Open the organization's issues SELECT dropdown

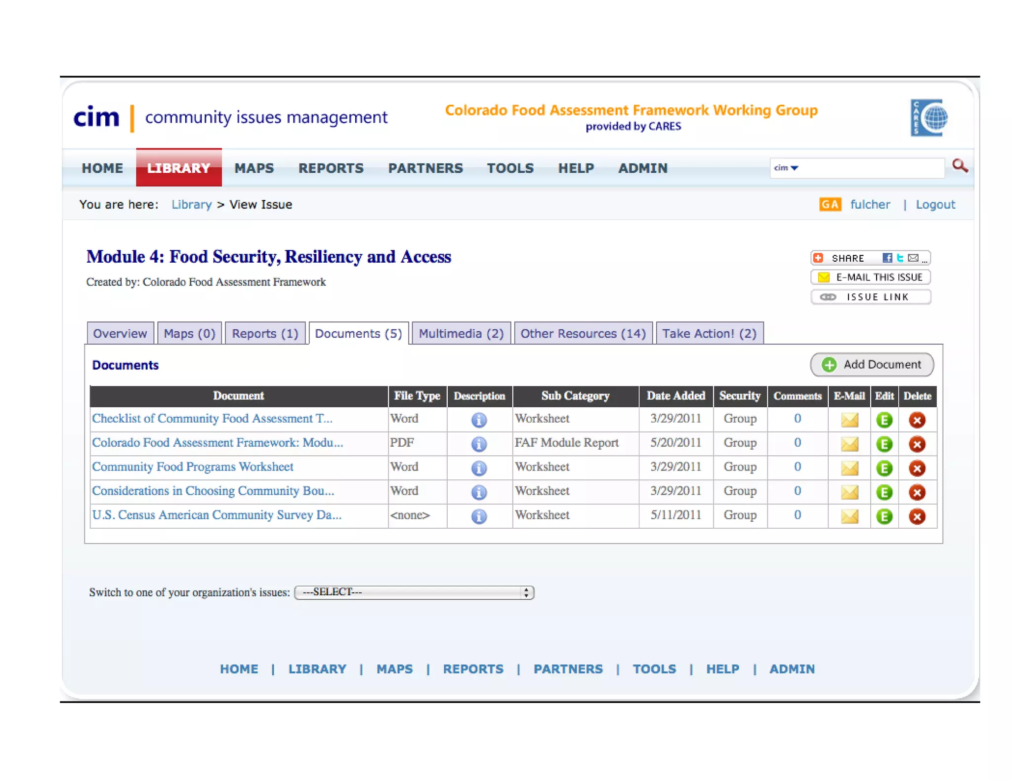pos(414,592)
